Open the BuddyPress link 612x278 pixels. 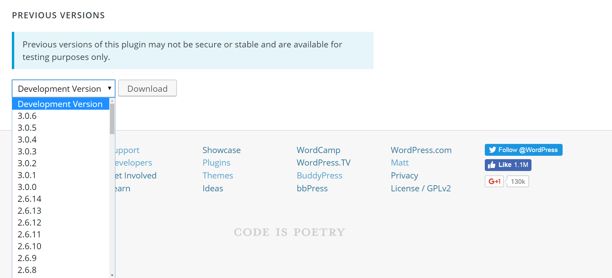click(319, 175)
